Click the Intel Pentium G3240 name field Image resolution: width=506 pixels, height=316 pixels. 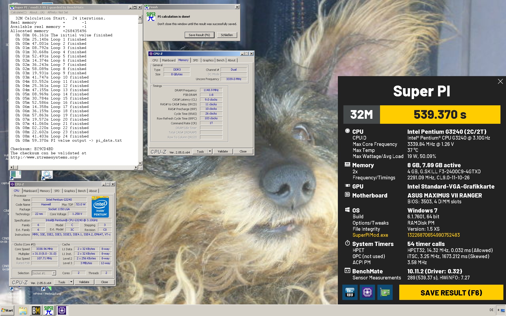(59, 200)
